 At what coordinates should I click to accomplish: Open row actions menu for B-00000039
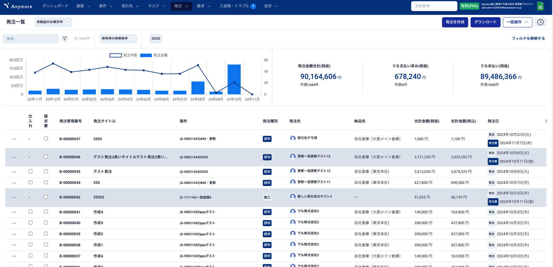point(14,234)
